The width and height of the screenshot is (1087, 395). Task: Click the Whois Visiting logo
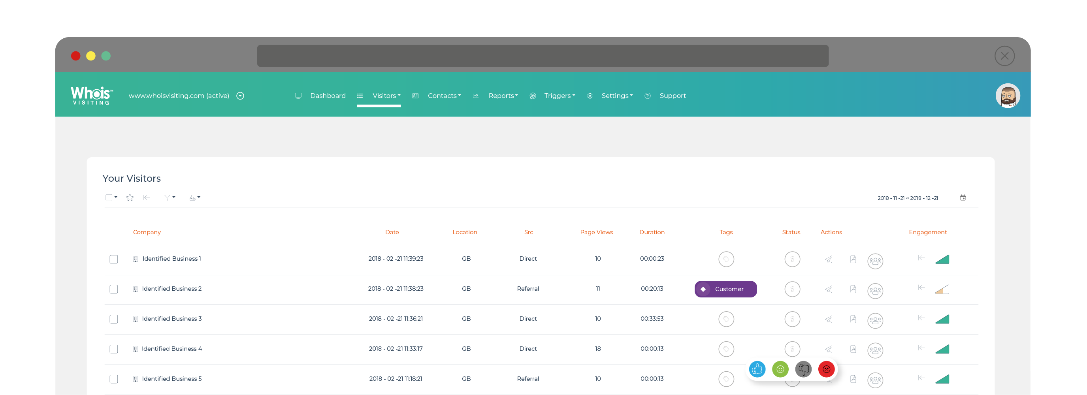tap(92, 95)
